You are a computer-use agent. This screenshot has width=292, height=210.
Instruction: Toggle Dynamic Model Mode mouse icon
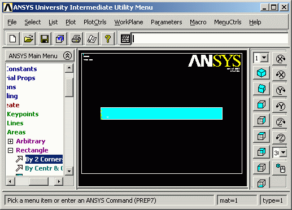pos(280,168)
